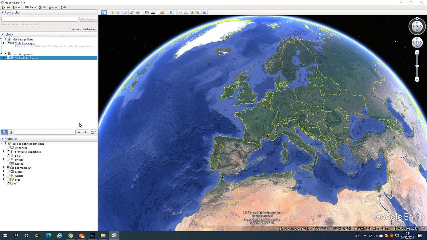The height and width of the screenshot is (240, 427).
Task: Enable the Photos layer checkbox
Action: [8, 160]
